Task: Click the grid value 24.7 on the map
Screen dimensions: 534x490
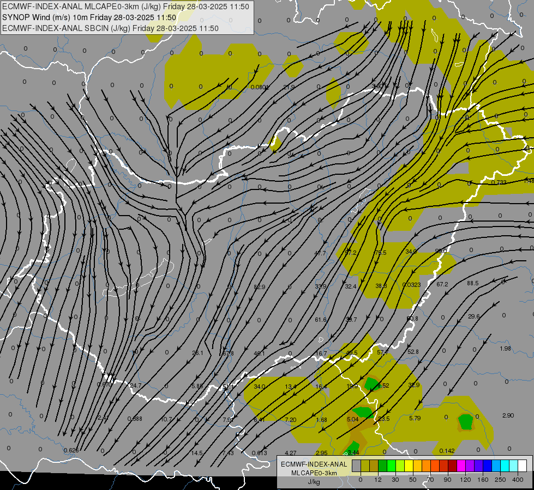Action: coord(135,385)
